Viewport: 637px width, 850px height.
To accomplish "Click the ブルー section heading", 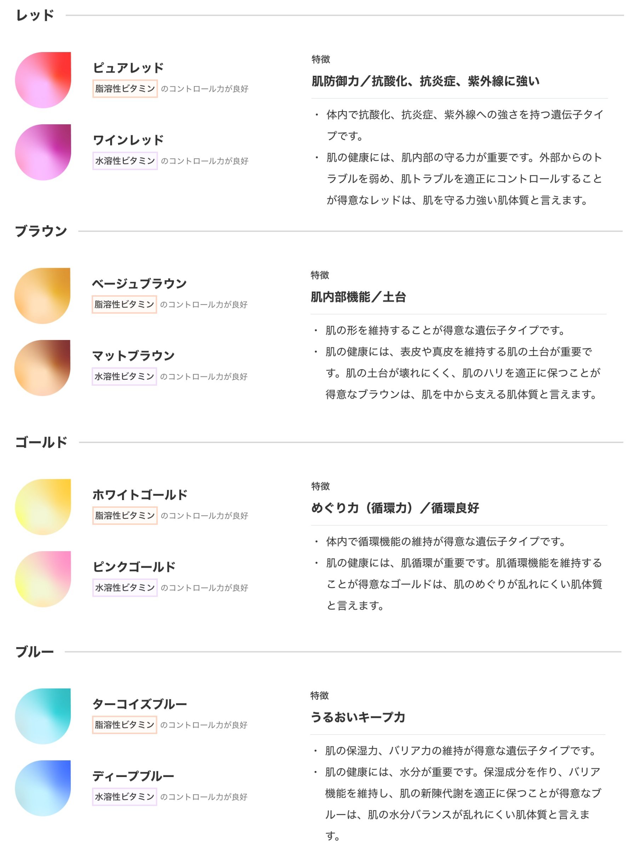I will [35, 652].
